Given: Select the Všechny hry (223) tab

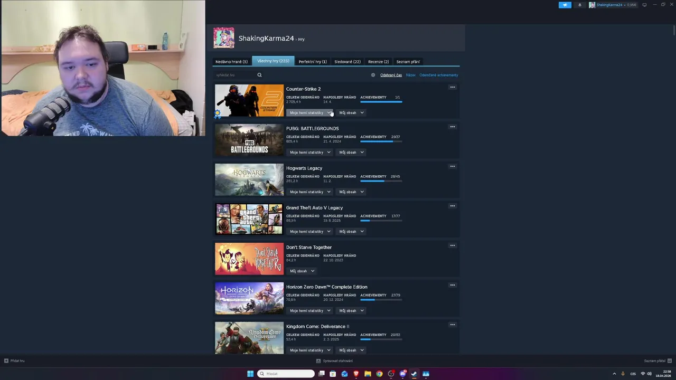Looking at the screenshot, I should coord(273,61).
